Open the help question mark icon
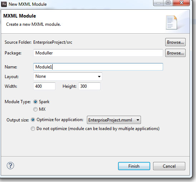 pyautogui.click(x=10, y=166)
